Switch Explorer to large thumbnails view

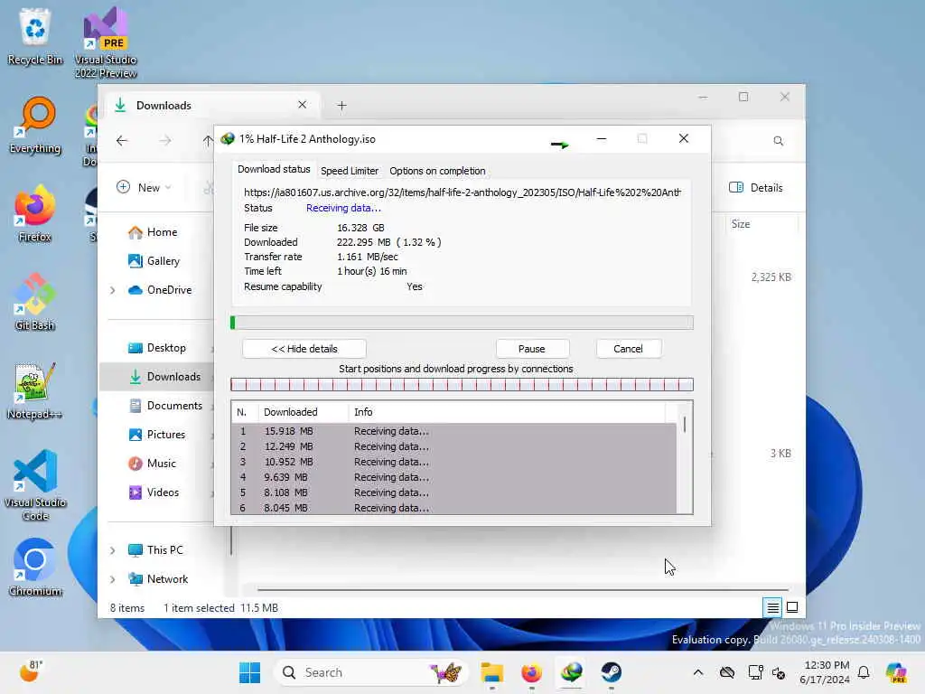(x=792, y=606)
